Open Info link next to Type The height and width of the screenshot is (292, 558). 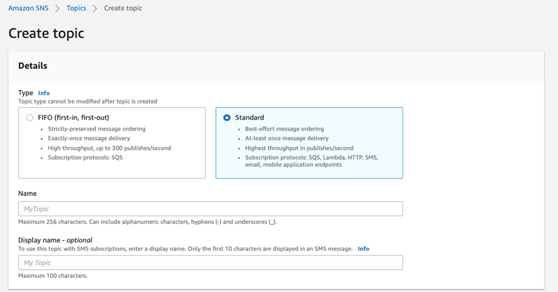tap(44, 93)
